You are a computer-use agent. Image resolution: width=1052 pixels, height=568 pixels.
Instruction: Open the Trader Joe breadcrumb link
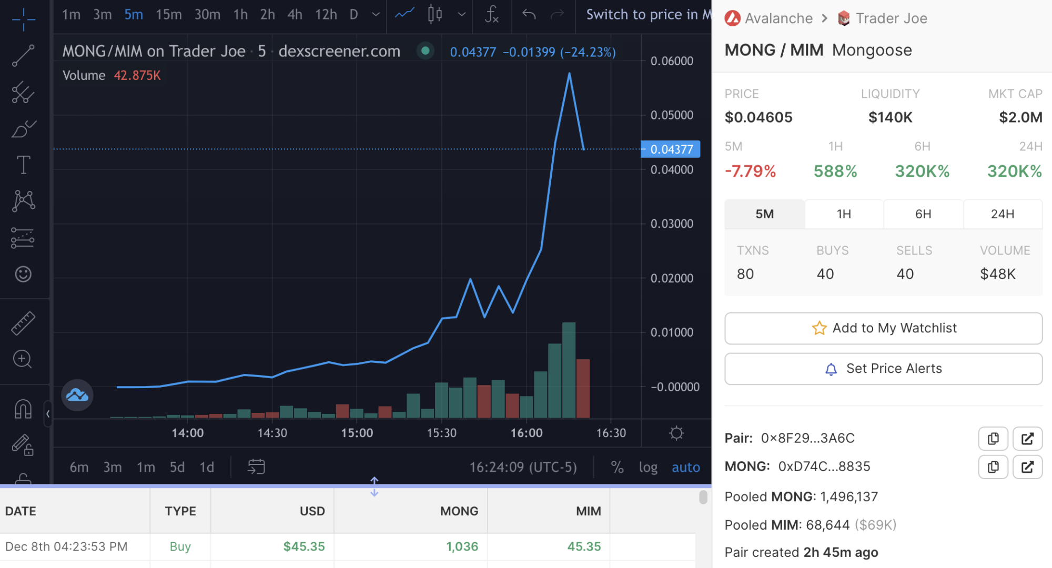882,18
